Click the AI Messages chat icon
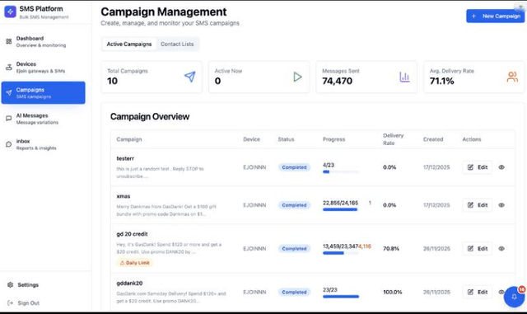 [x=9, y=119]
